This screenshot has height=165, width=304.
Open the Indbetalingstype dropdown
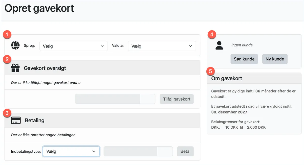pos(71,151)
